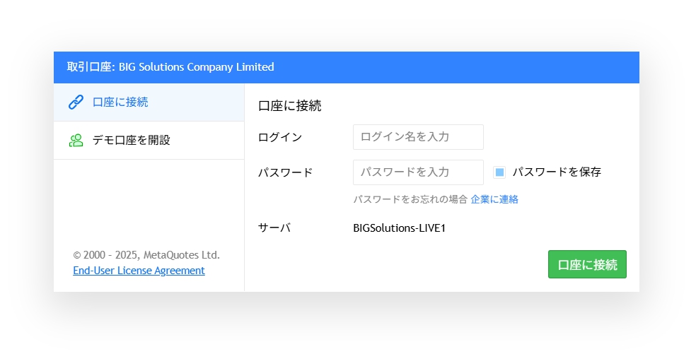Click the パスワードをお忘れの場合 hint text
The height and width of the screenshot is (354, 696).
[x=410, y=199]
